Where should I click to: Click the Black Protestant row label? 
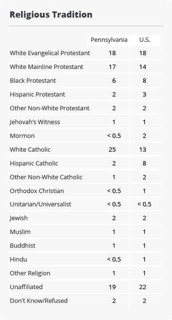click(x=33, y=81)
